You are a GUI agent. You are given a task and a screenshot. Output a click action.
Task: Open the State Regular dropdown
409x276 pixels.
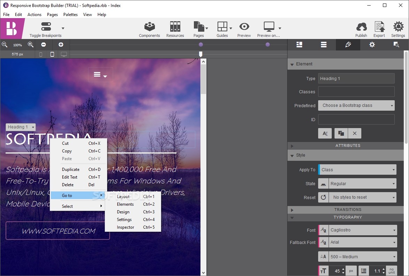[x=363, y=184]
